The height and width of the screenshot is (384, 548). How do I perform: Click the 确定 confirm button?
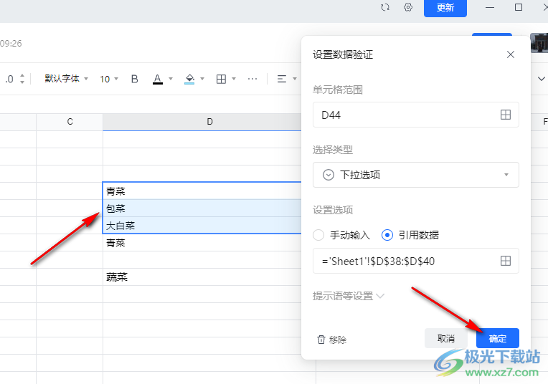click(x=498, y=338)
